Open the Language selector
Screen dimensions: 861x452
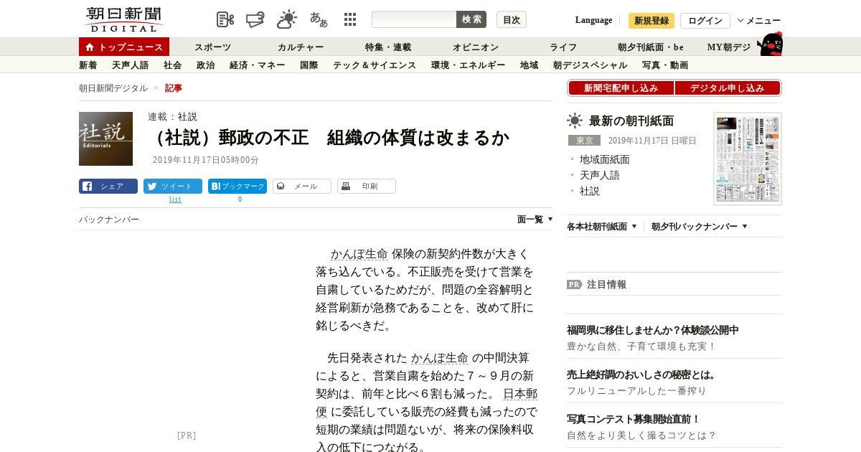tap(594, 20)
